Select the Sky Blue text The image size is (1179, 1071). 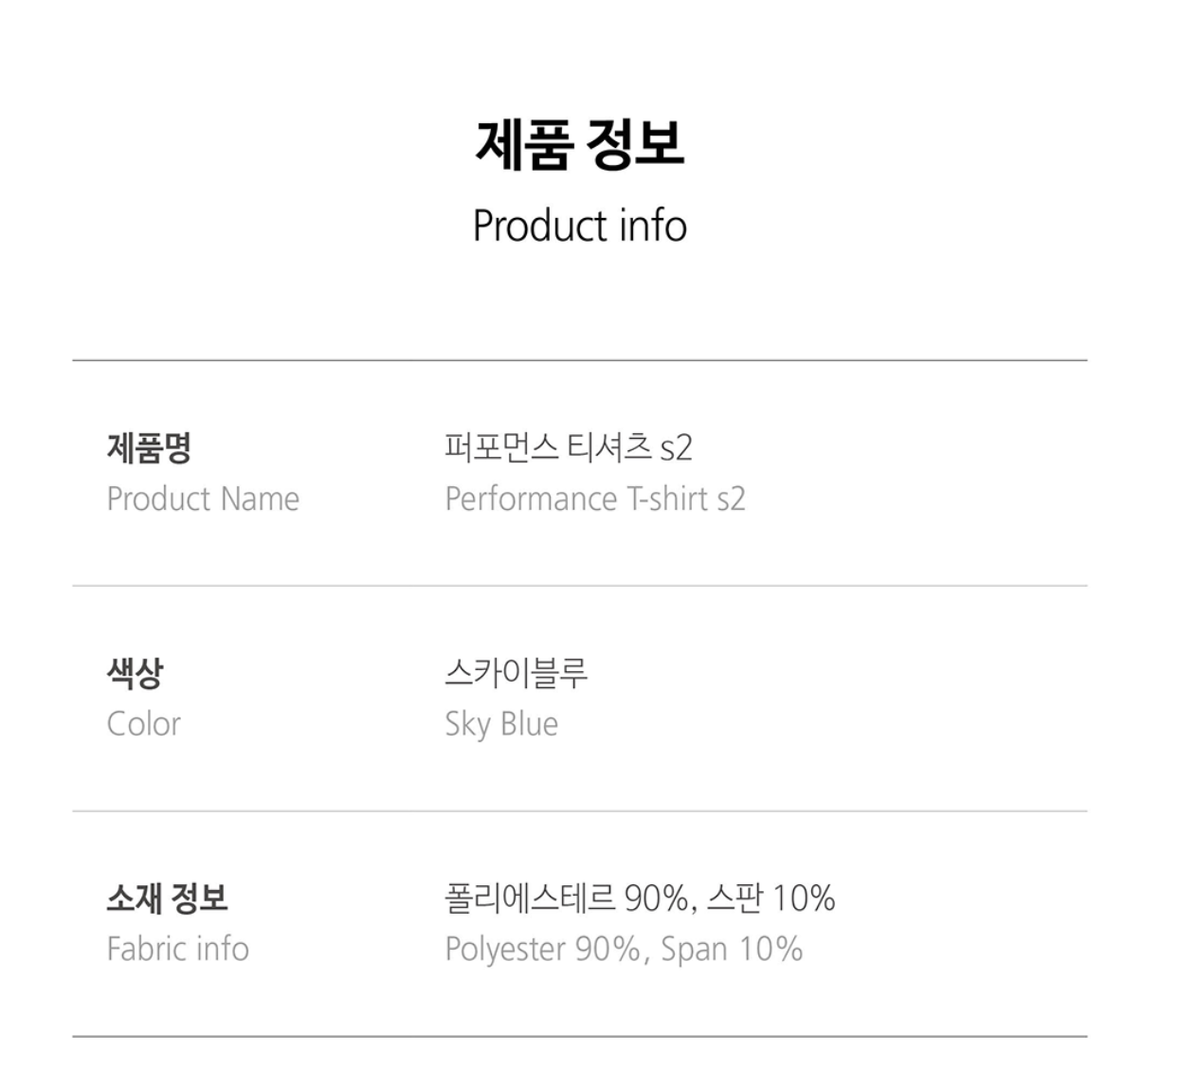point(501,724)
